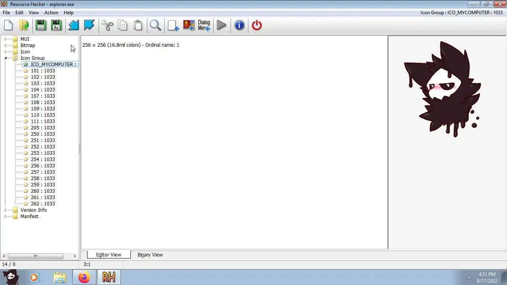Switch to the Binary View tab
Viewport: 507px width, 285px height.
pyautogui.click(x=150, y=255)
